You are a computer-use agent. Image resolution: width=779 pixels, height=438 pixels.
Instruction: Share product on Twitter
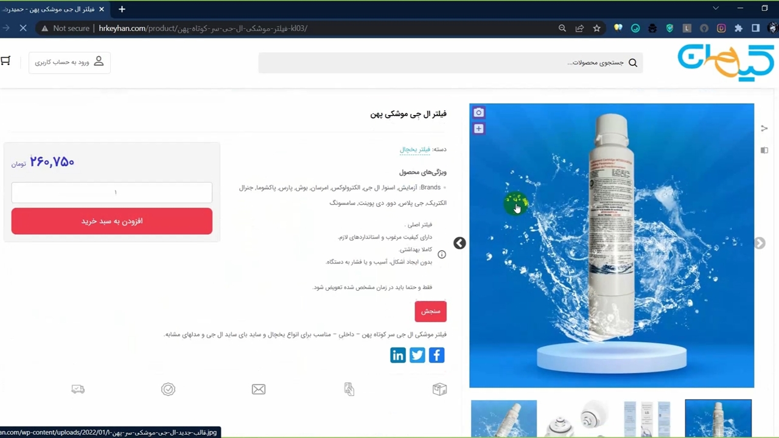pos(417,355)
